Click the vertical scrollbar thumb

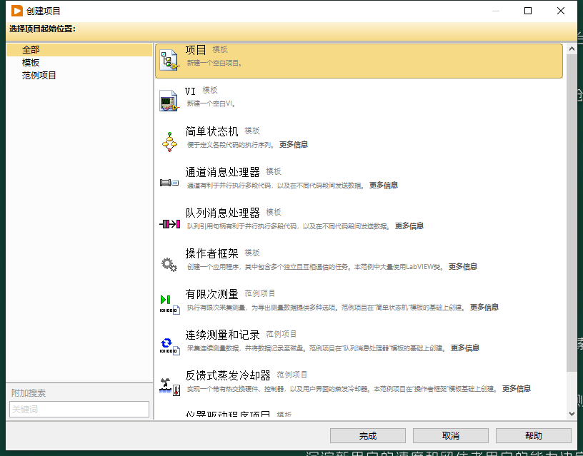572,213
